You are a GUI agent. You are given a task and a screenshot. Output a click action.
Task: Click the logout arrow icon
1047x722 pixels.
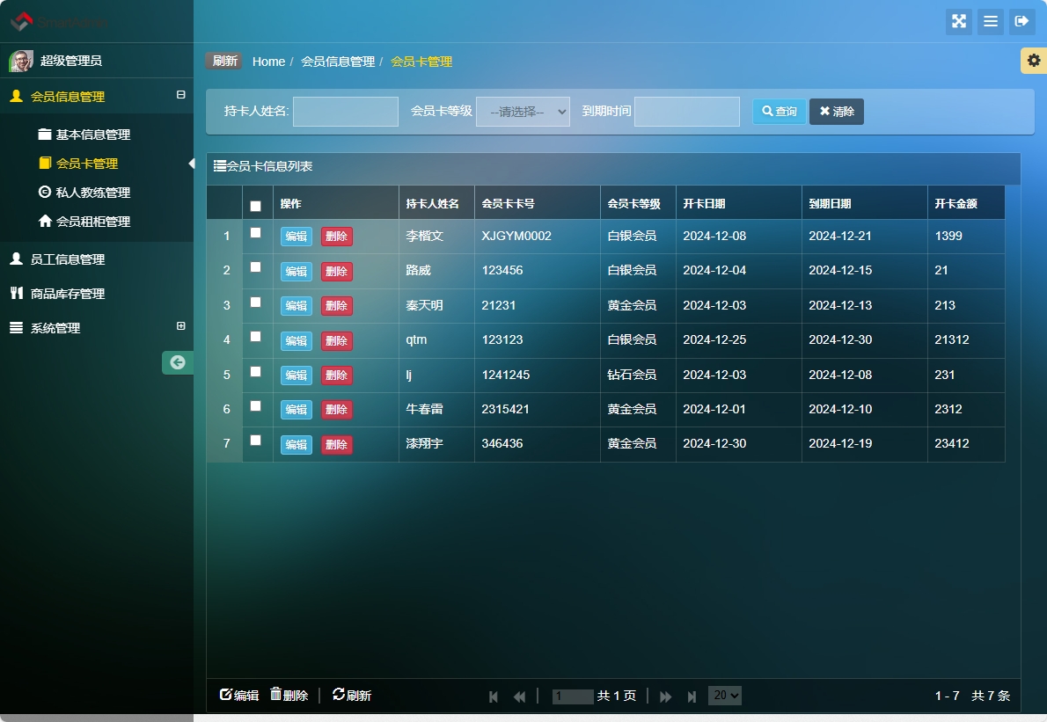coord(1021,21)
